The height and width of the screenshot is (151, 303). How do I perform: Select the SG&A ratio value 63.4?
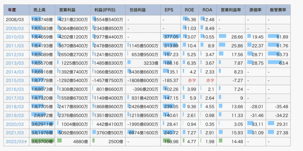283,63
